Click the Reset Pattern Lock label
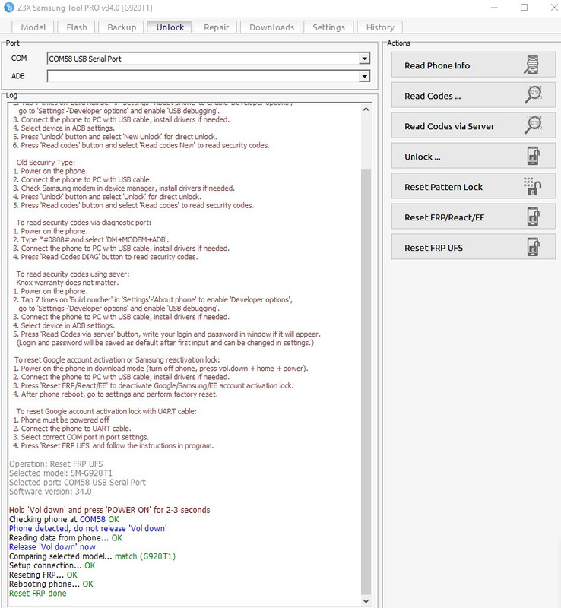This screenshot has height=608, width=561. click(443, 187)
